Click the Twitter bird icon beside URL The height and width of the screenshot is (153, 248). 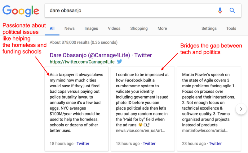point(119,61)
